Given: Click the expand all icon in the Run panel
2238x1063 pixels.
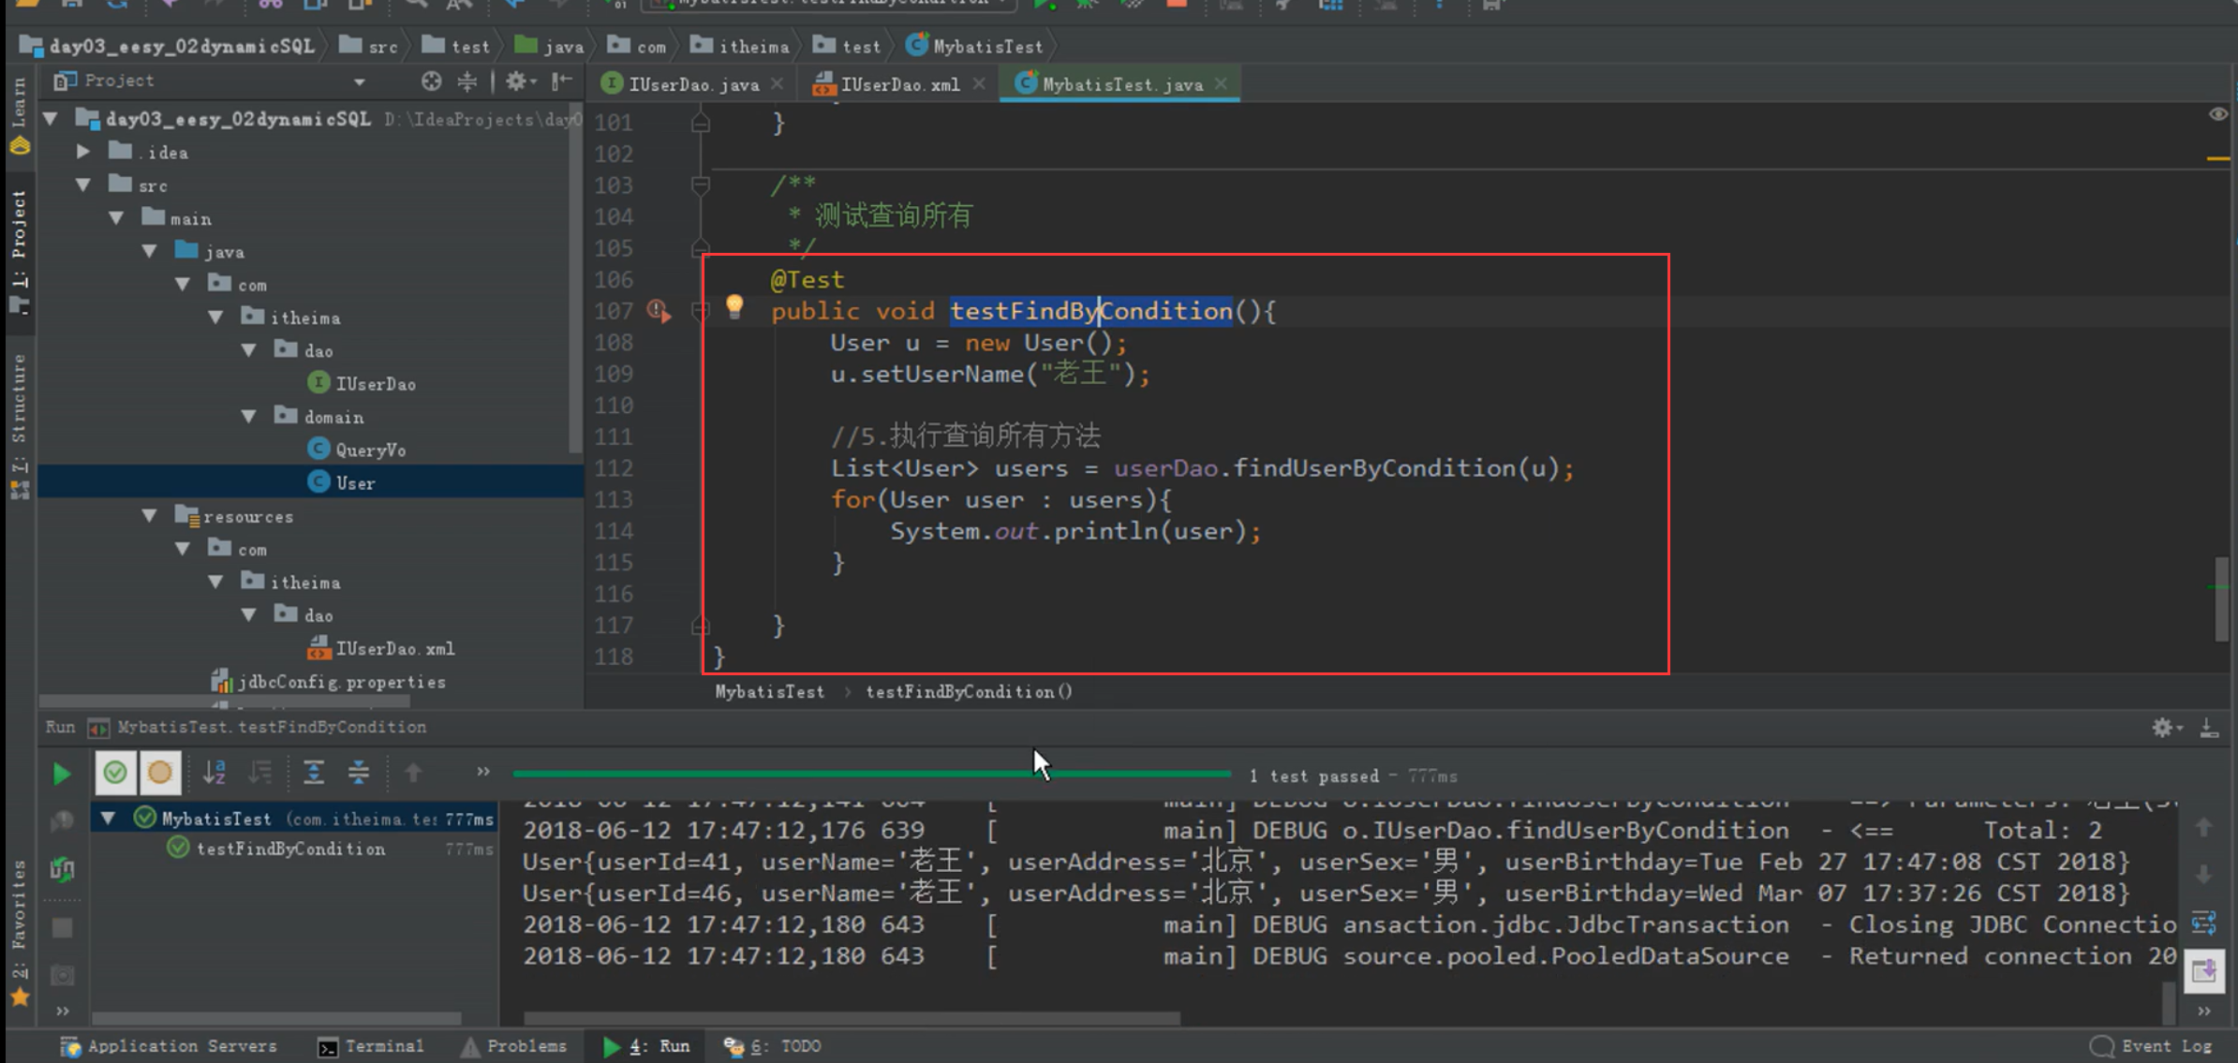Looking at the screenshot, I should pos(314,773).
